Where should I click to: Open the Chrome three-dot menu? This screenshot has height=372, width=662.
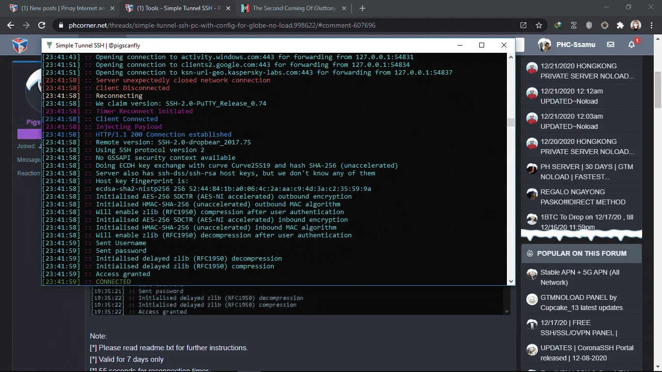click(651, 25)
